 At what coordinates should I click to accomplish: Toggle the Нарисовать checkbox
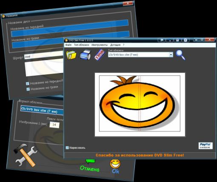pyautogui.click(x=67, y=148)
